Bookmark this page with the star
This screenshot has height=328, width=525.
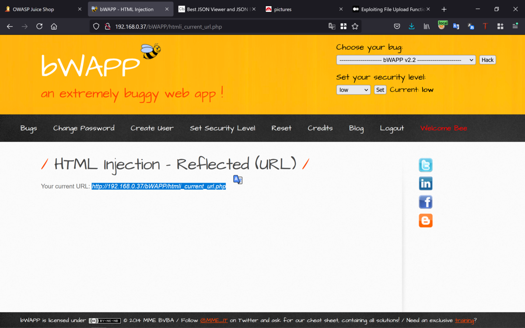pyautogui.click(x=355, y=27)
